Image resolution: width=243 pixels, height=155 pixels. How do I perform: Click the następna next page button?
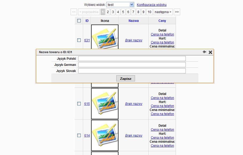pyautogui.click(x=163, y=12)
